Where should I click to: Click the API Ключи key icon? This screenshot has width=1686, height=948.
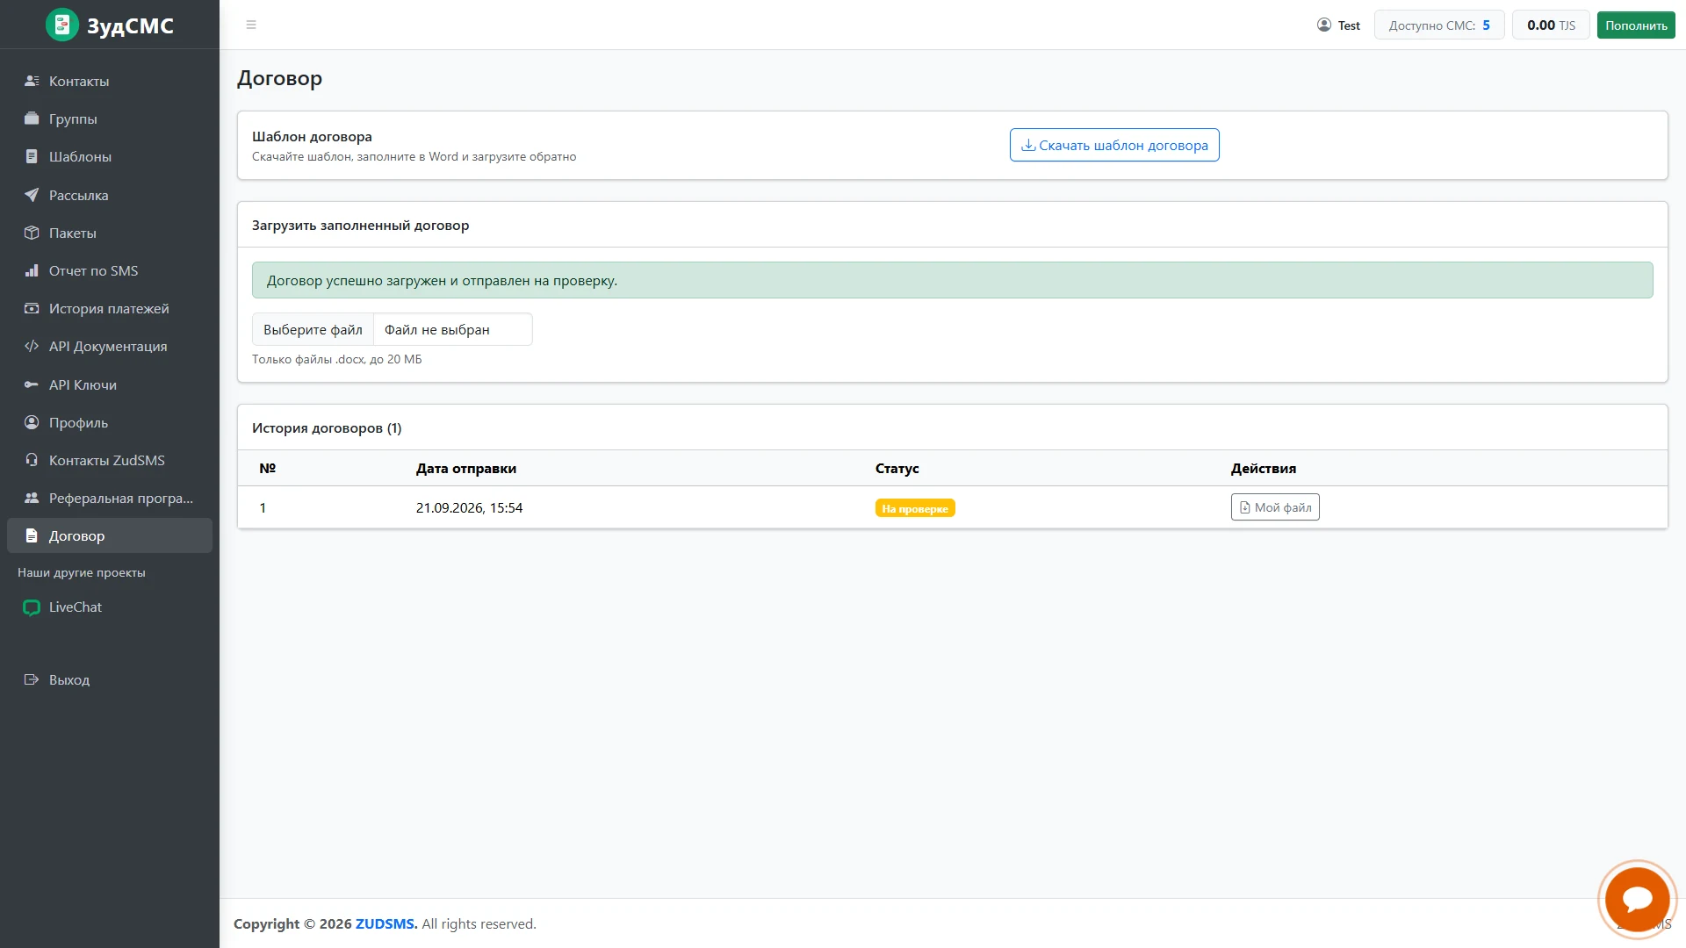(x=32, y=384)
